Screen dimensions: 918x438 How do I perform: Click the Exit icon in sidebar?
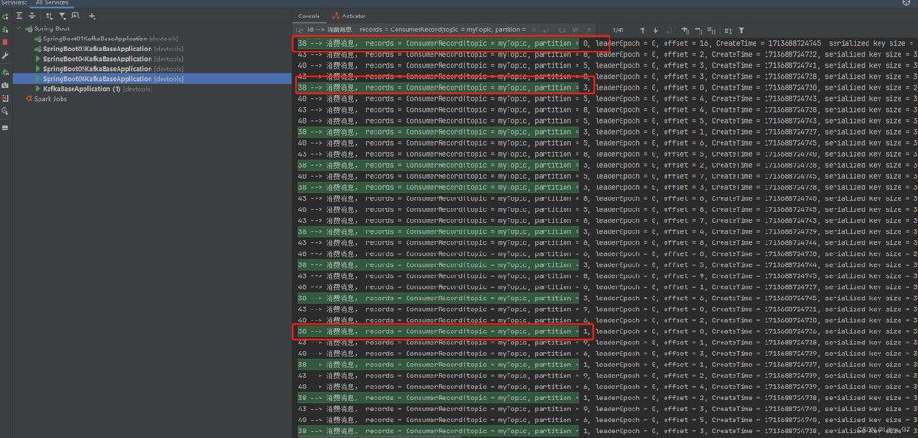click(6, 98)
